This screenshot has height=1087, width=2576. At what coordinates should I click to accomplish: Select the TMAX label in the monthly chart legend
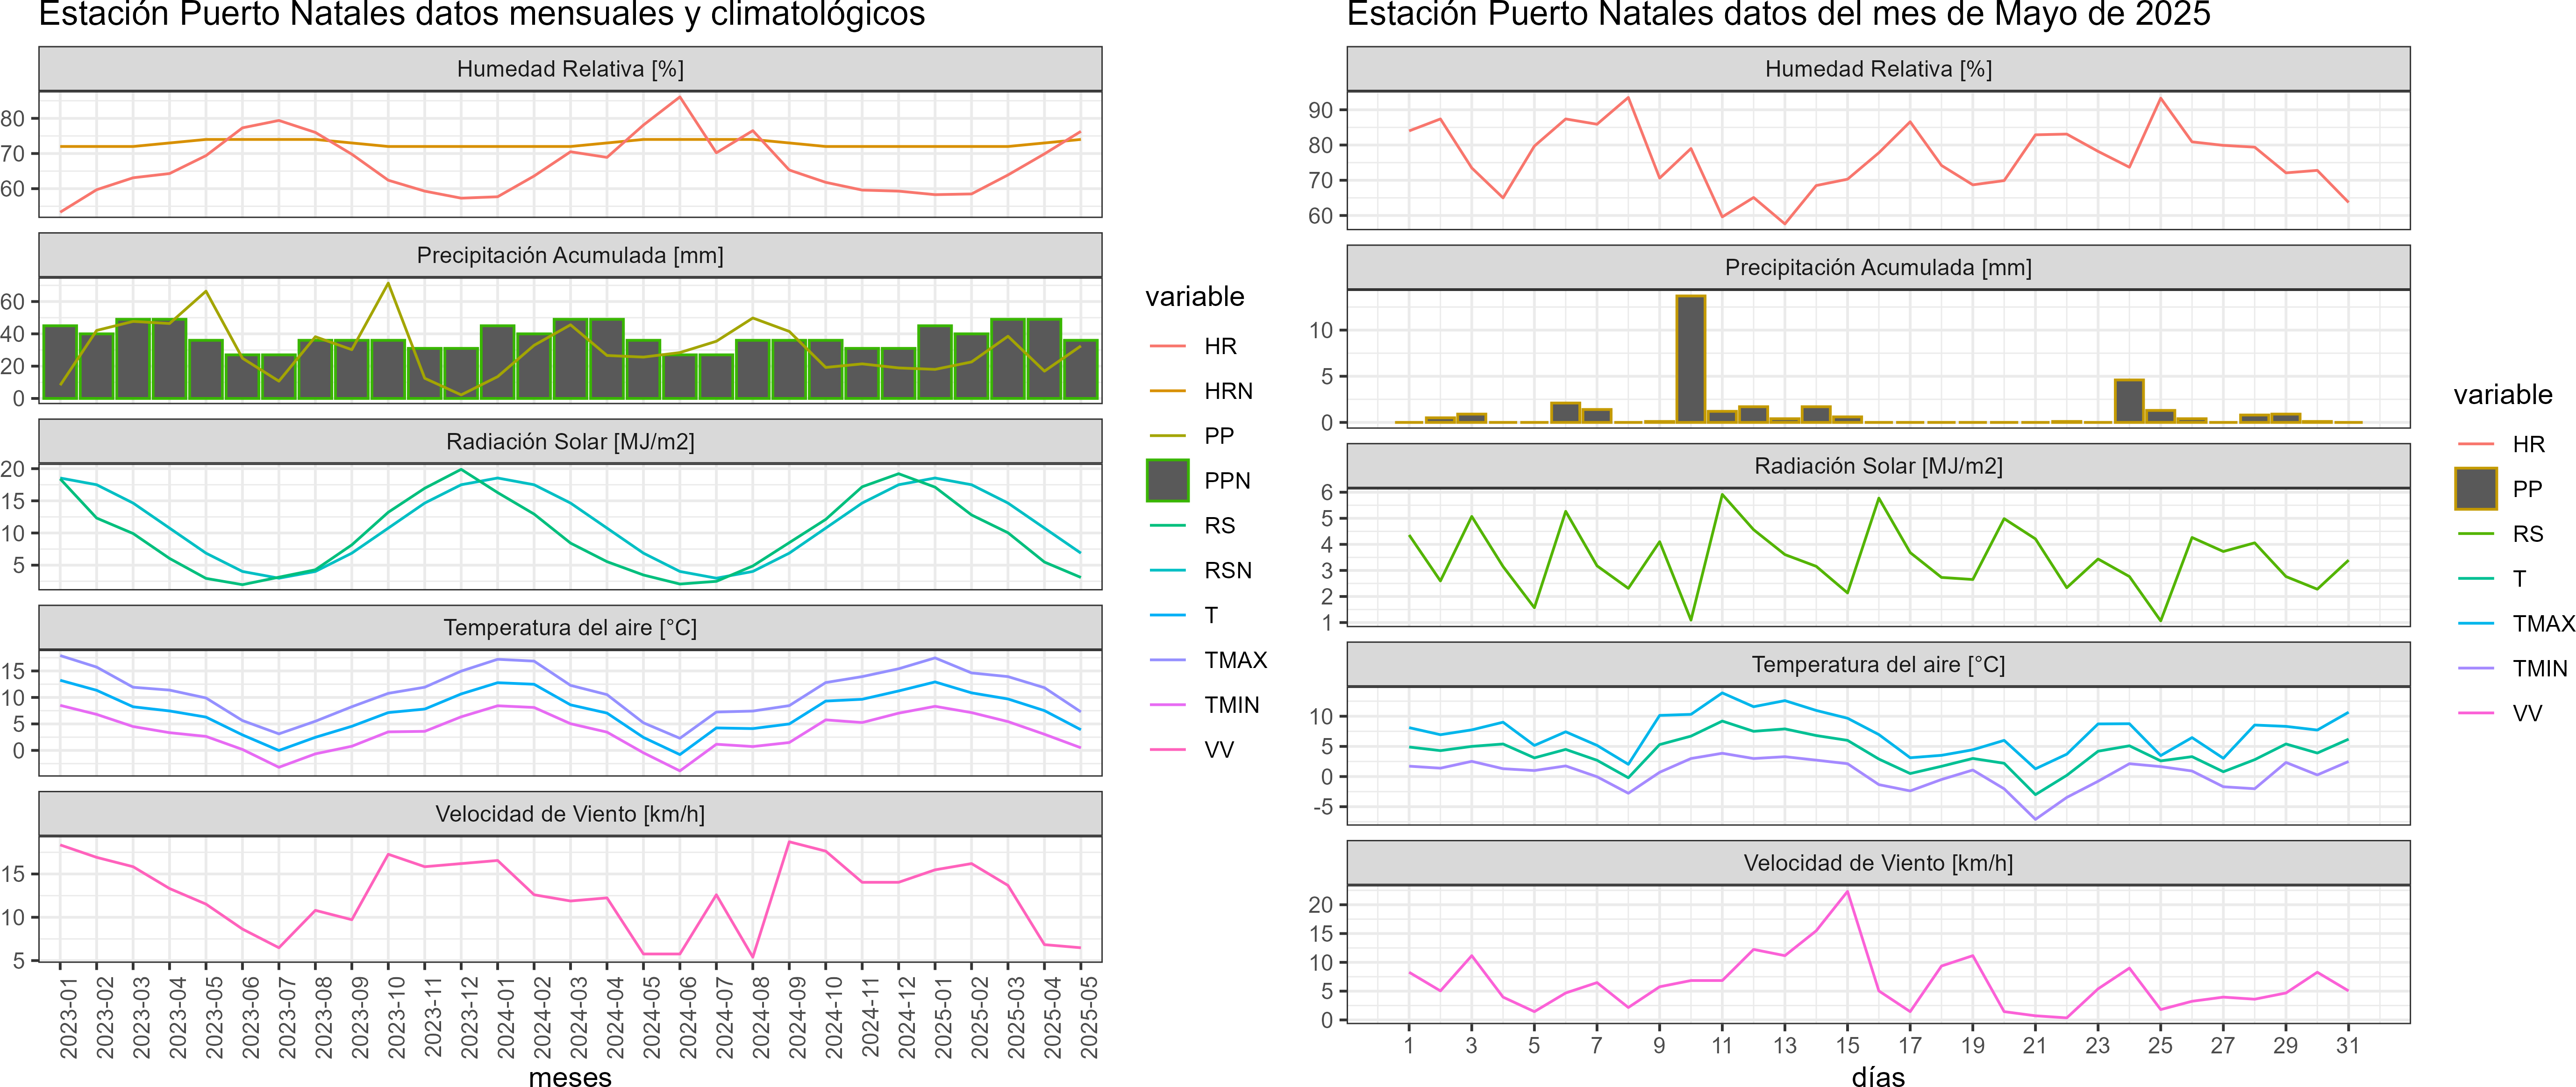[x=1235, y=660]
